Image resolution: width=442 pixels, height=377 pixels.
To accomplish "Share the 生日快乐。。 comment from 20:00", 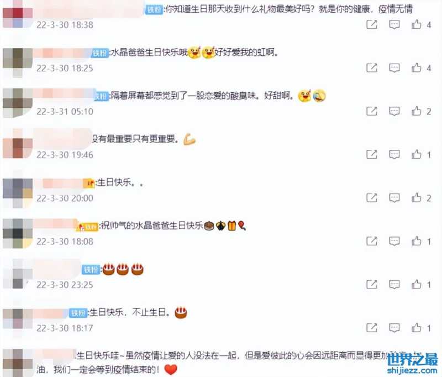I will tap(371, 198).
